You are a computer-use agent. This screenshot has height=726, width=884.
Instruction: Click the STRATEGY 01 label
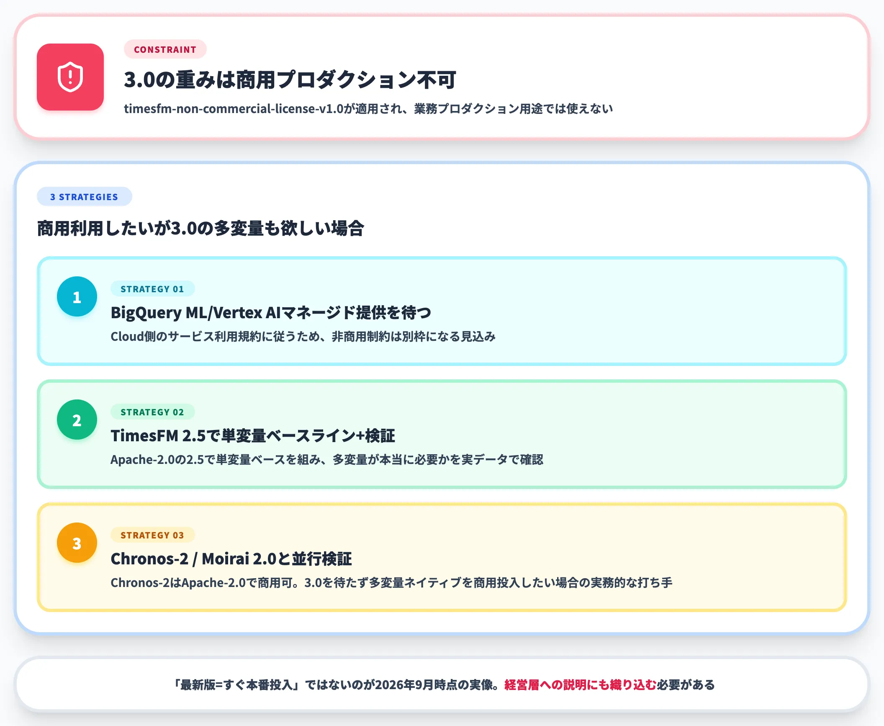click(153, 289)
